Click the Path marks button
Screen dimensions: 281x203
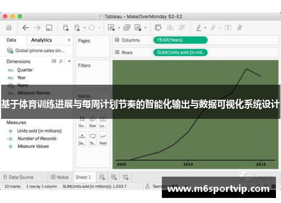point(103,139)
